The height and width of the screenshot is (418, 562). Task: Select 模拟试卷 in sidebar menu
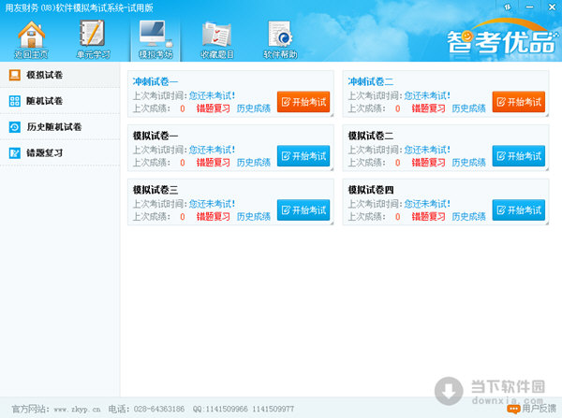point(60,75)
